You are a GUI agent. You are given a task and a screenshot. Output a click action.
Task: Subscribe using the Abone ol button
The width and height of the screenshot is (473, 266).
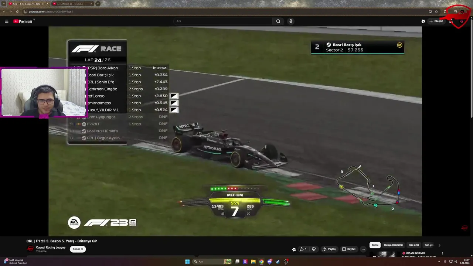(78, 249)
